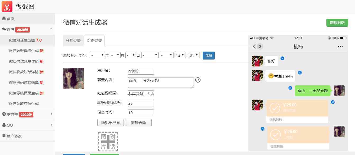Screen dimensions: 355x155
Task: Remove the 有洗手液吗 message via its X icon
Action: pyautogui.click(x=300, y=72)
